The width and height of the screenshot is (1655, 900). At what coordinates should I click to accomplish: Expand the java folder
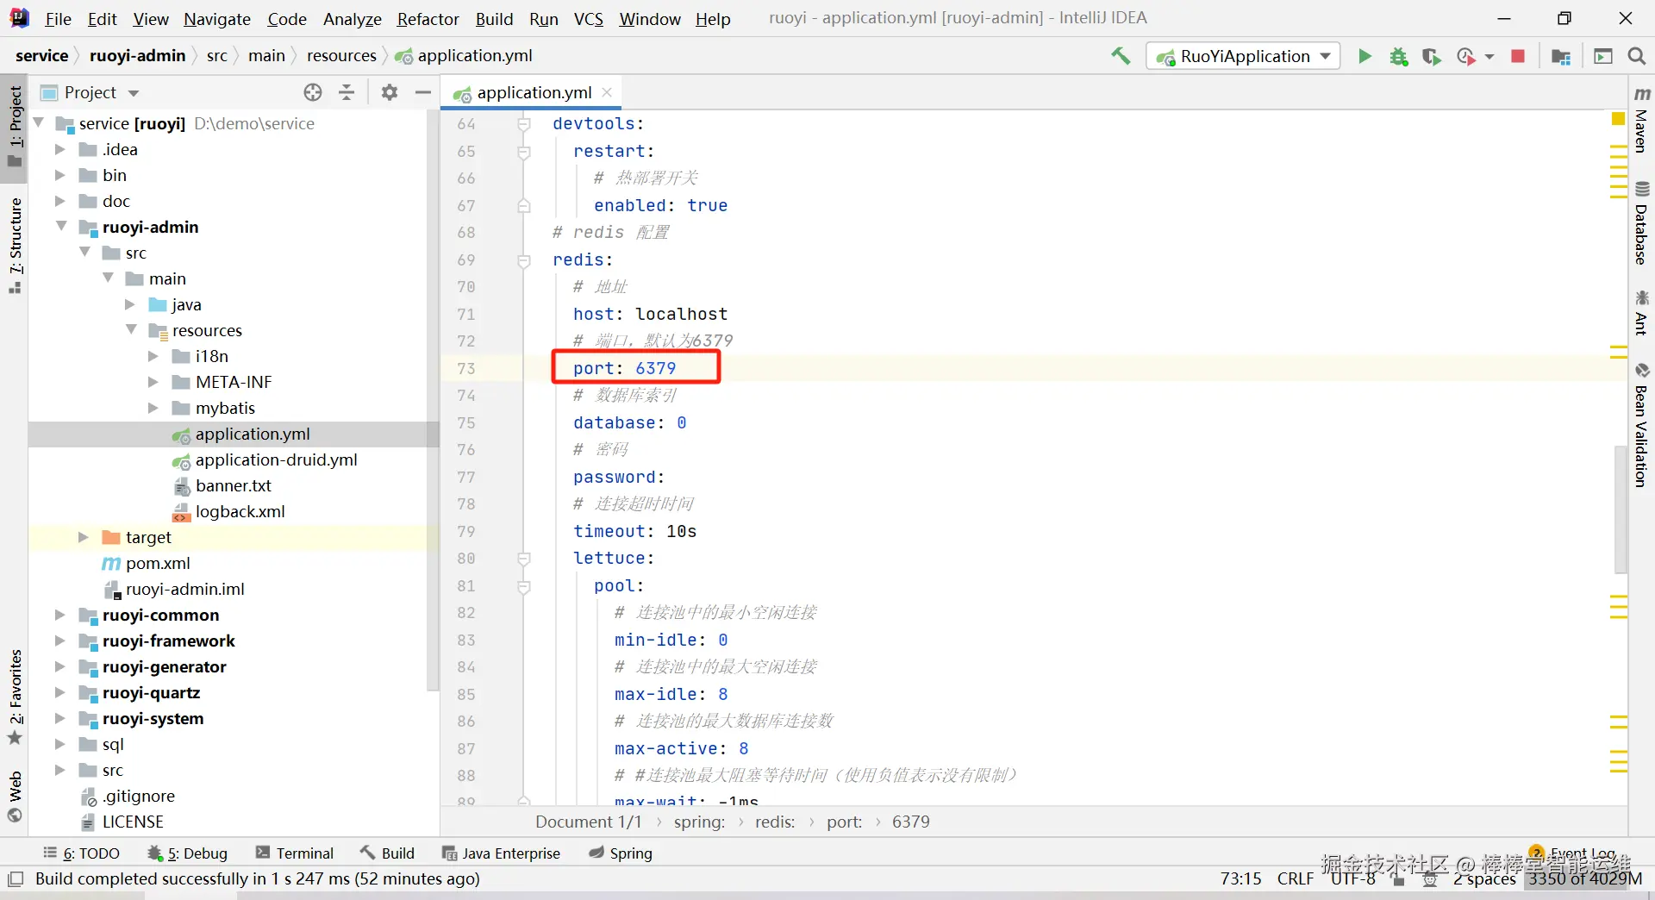coord(129,304)
